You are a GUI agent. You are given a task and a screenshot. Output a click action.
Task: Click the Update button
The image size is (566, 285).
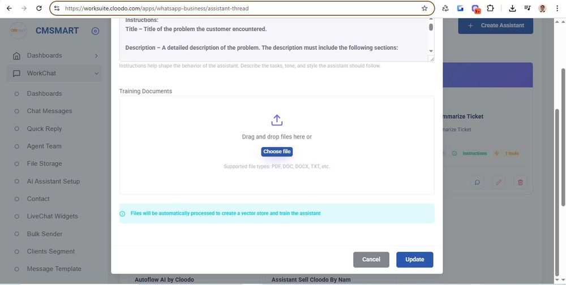coord(414,260)
